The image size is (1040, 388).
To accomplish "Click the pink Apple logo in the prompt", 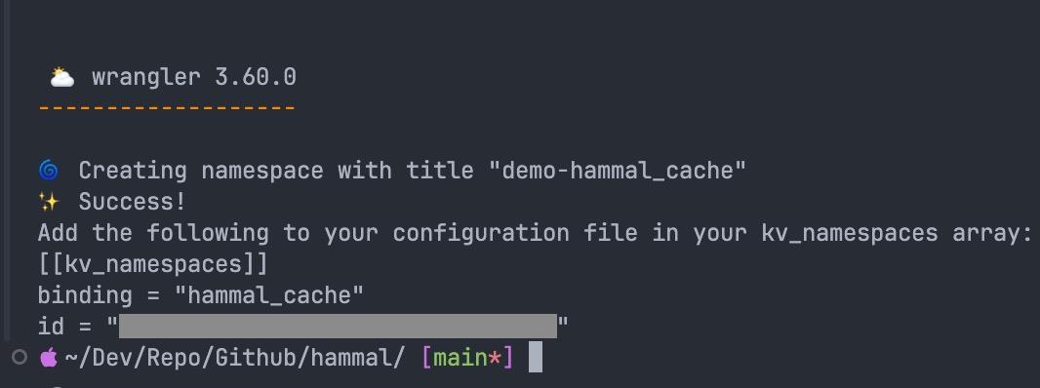I will pyautogui.click(x=49, y=358).
